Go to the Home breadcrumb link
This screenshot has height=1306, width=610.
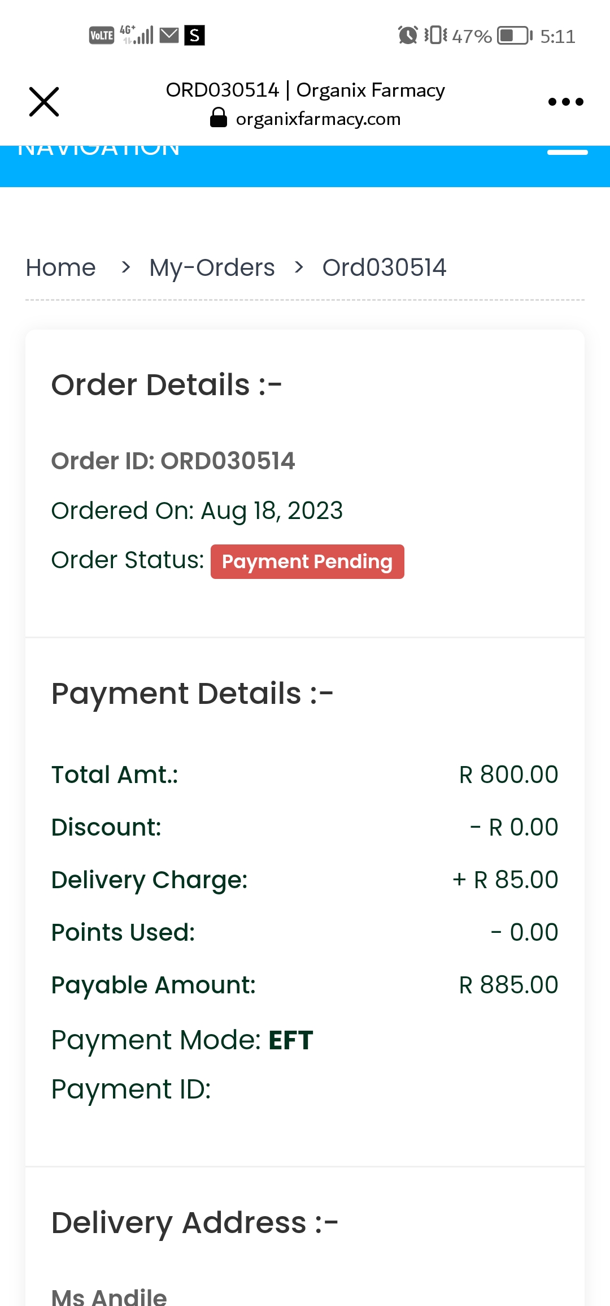pos(61,267)
